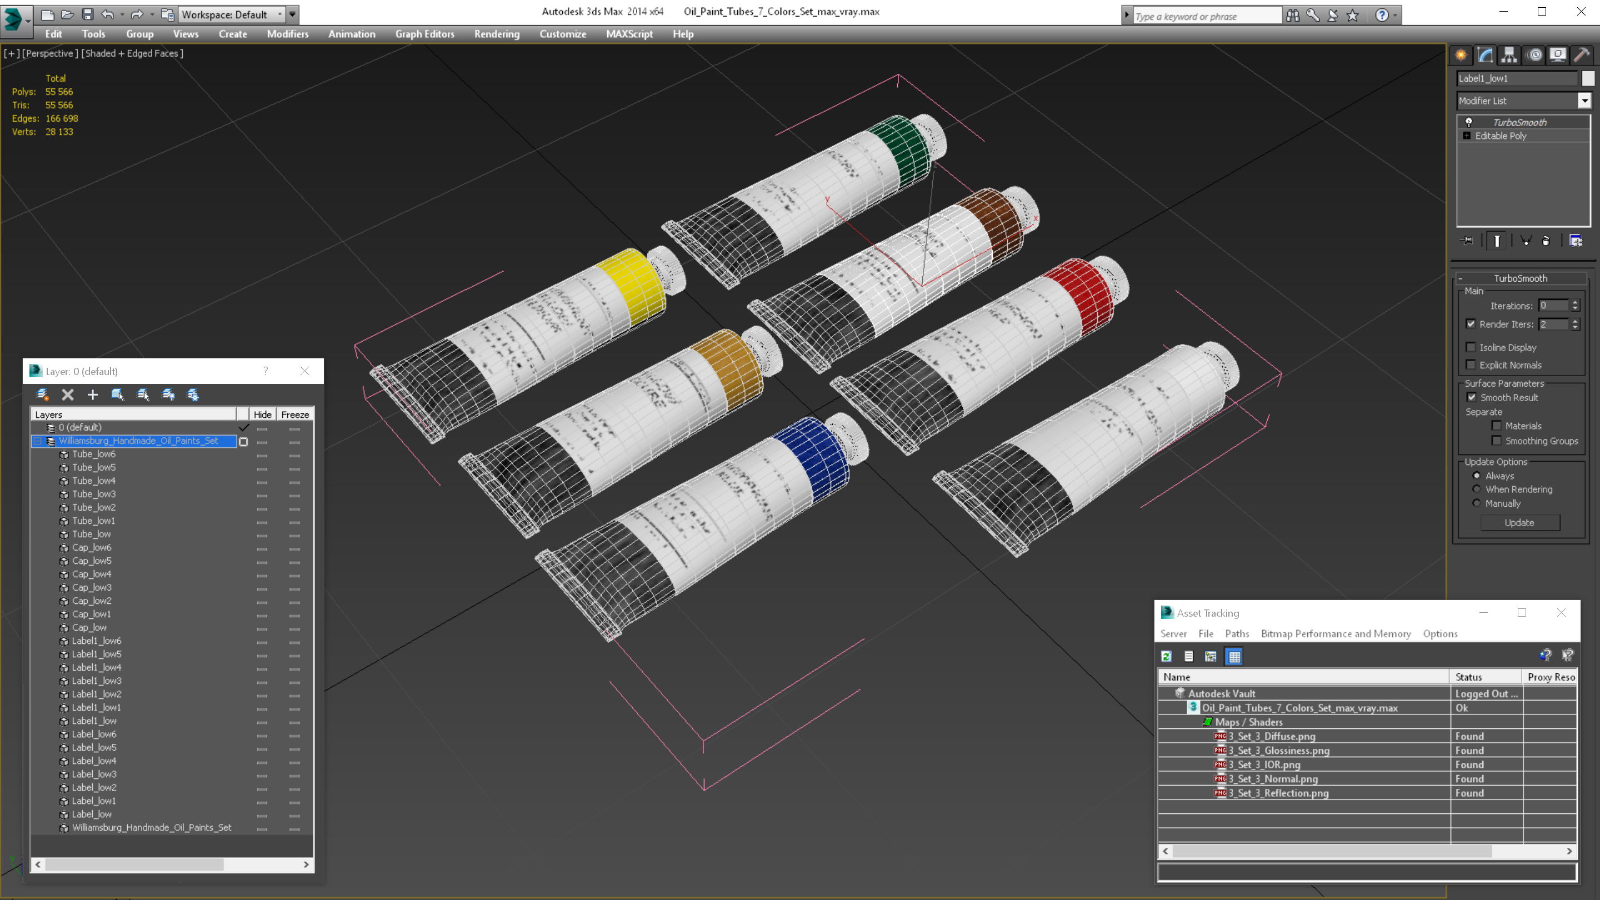Toggle Smooth Result checkbox
1600x900 pixels.
pyautogui.click(x=1472, y=398)
